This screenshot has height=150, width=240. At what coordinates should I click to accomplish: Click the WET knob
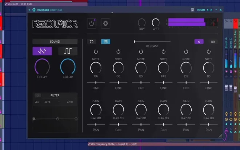click(x=156, y=22)
